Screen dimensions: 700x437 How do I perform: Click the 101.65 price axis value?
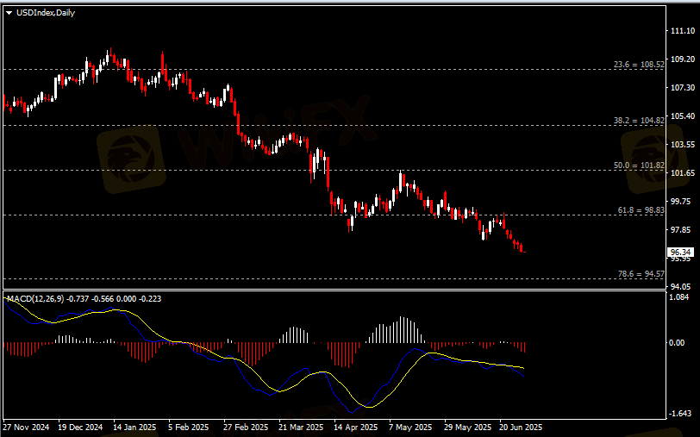pyautogui.click(x=683, y=172)
